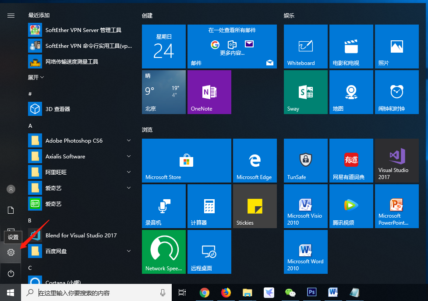
Task: Click the 创建 tile group title
Action: pyautogui.click(x=147, y=16)
